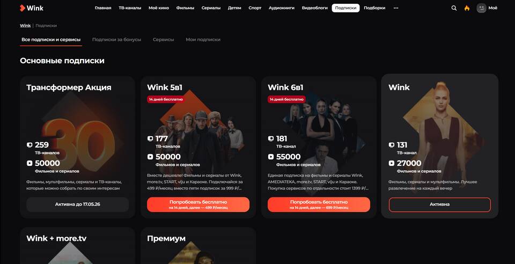The height and width of the screenshot is (264, 515).
Task: Click play icon next to 27000
Action: pyautogui.click(x=392, y=163)
